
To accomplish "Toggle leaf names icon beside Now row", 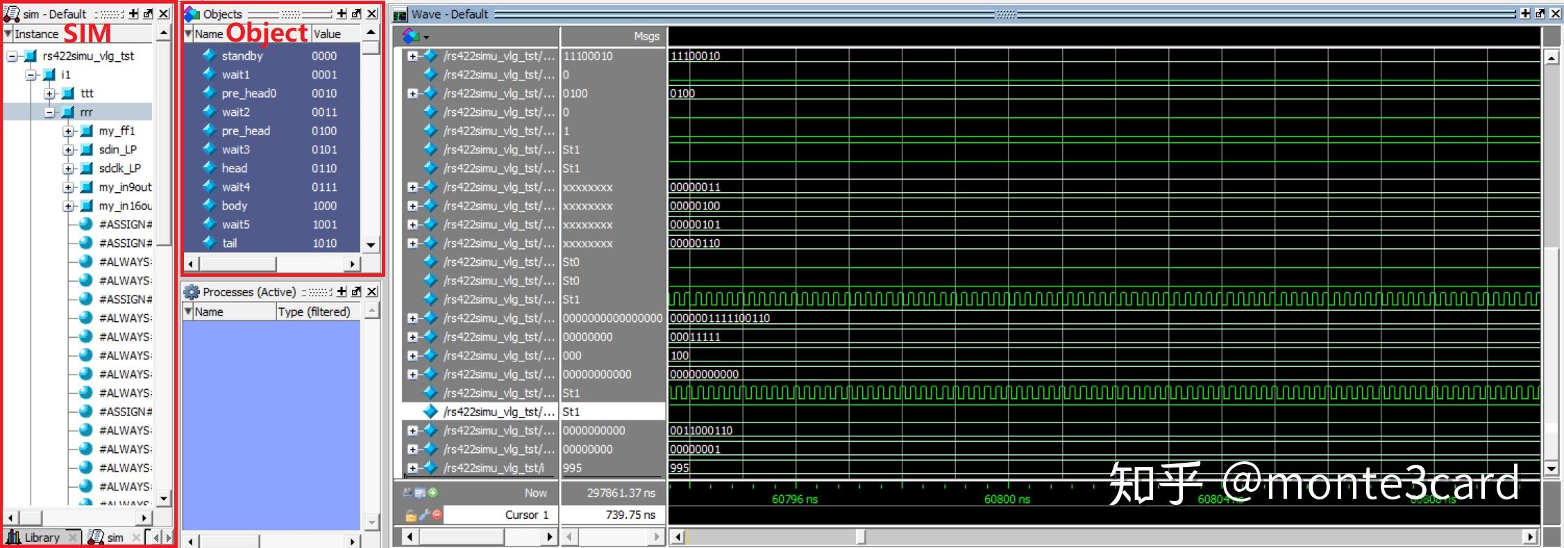I will click(408, 493).
